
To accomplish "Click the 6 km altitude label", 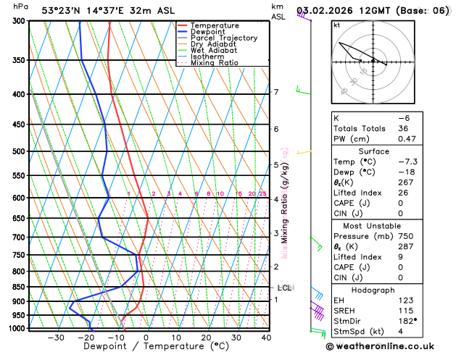I will point(276,129).
